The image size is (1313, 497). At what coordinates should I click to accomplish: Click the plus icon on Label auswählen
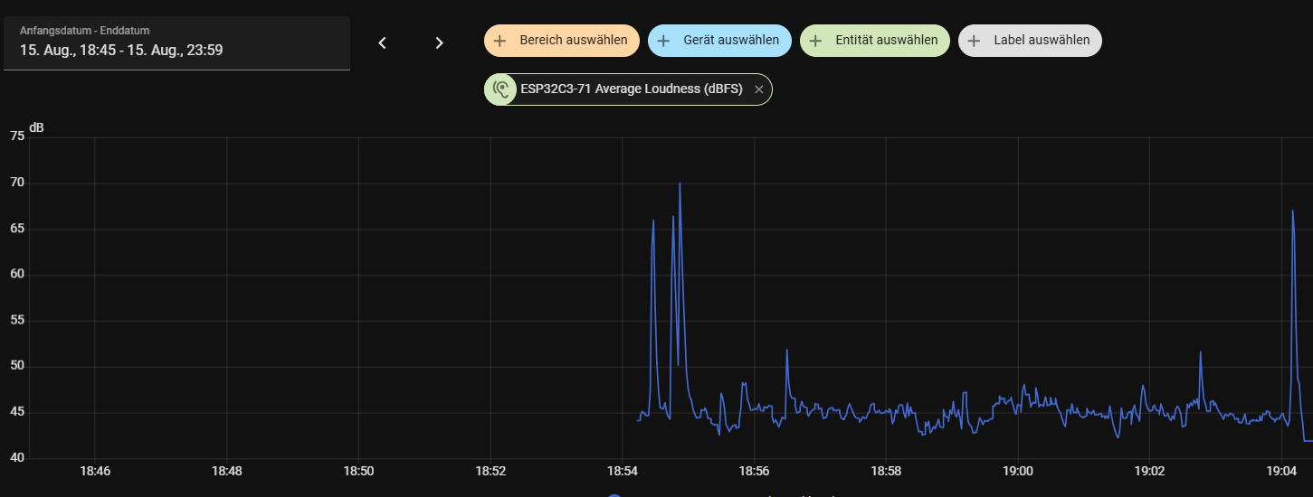tap(974, 41)
